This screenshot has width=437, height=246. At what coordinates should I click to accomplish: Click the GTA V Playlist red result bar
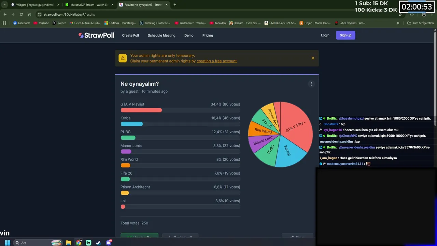(x=141, y=110)
